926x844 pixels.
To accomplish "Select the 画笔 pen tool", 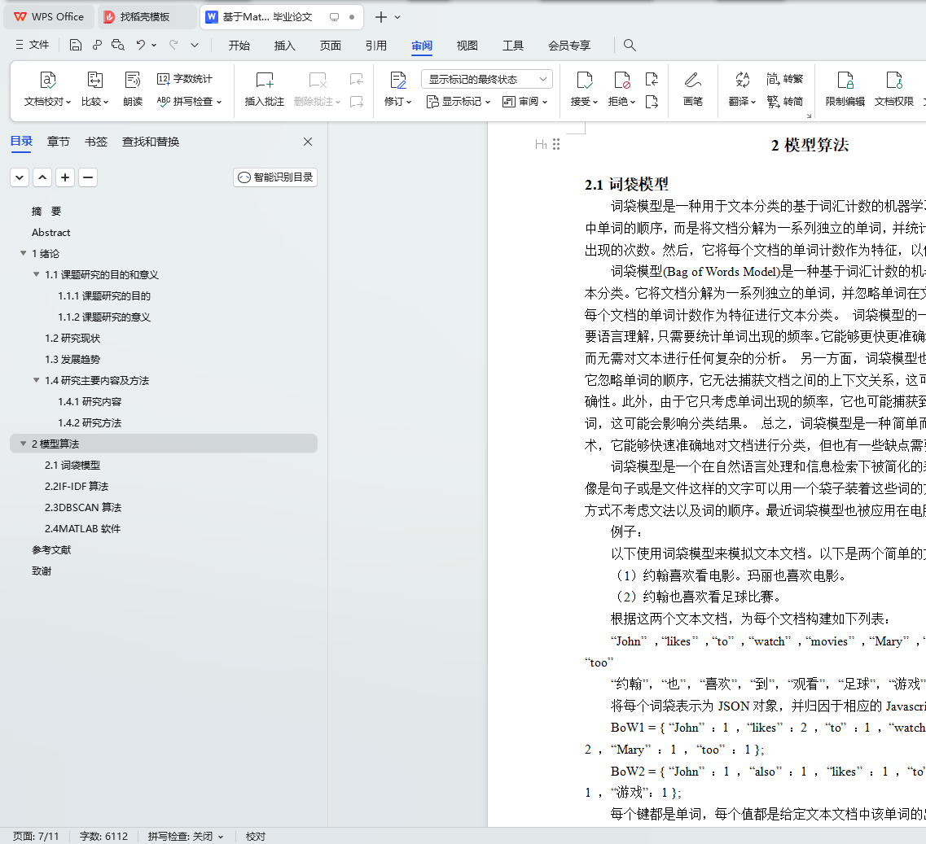I will 692,81.
